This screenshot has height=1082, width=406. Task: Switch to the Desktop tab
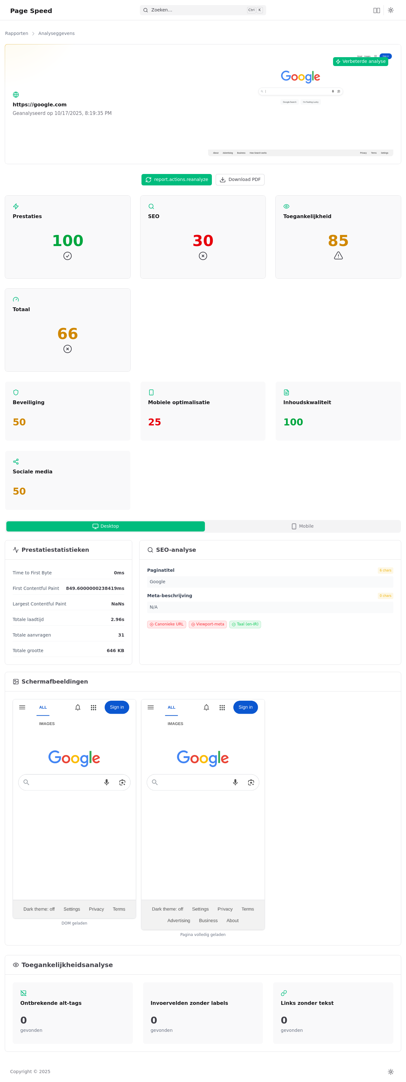(106, 526)
